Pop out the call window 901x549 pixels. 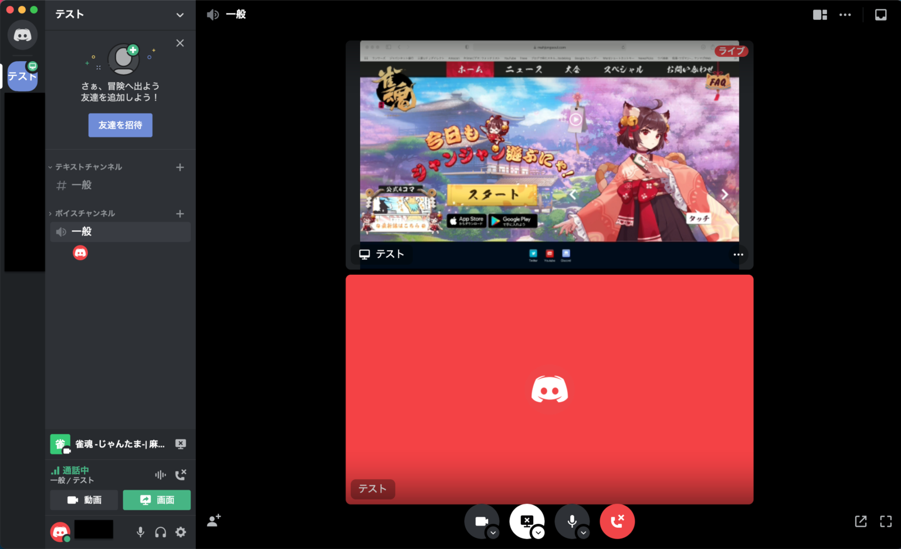point(861,521)
